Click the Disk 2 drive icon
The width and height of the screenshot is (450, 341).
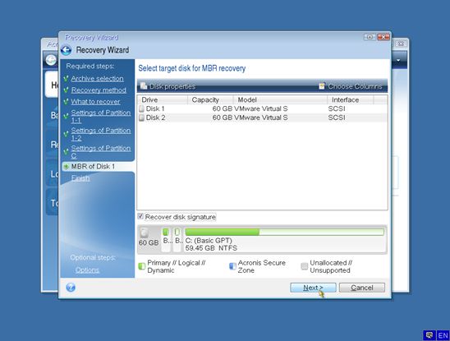click(141, 118)
